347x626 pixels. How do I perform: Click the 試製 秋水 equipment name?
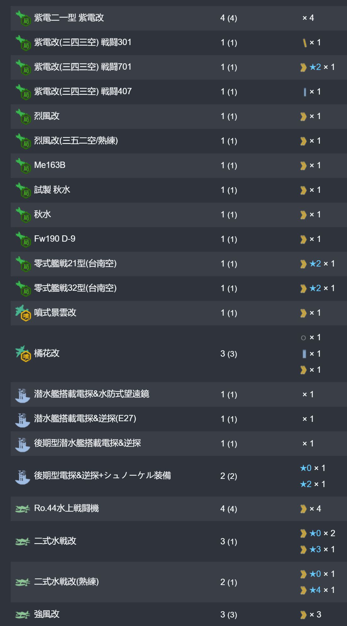52,190
